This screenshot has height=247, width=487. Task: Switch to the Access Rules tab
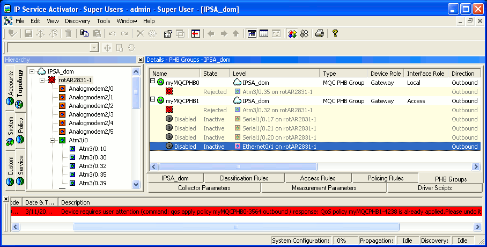(x=318, y=178)
